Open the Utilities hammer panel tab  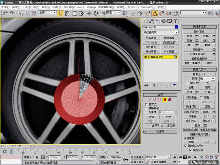point(176,21)
